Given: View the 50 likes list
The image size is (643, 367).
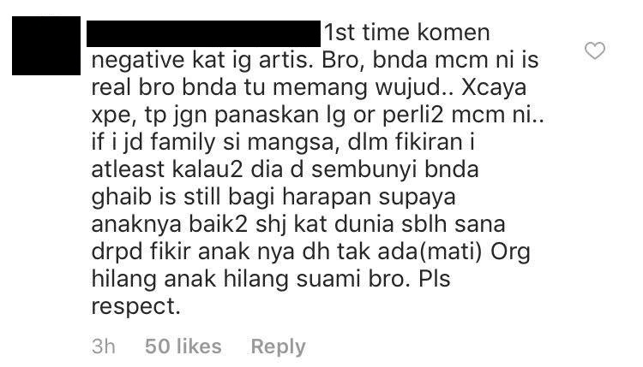Looking at the screenshot, I should click(x=183, y=346).
